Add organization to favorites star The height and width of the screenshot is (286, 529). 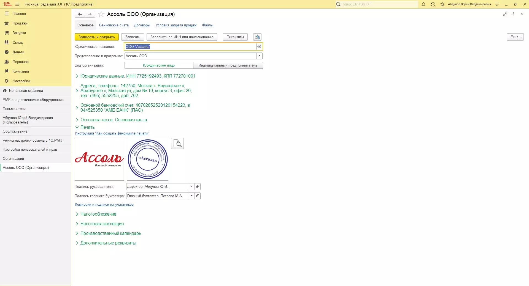[x=101, y=14]
